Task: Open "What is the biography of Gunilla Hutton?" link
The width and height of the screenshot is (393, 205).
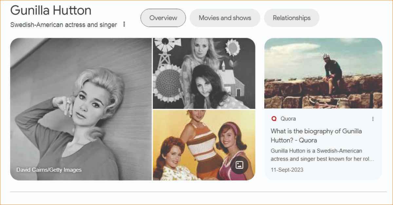Action: coord(316,136)
